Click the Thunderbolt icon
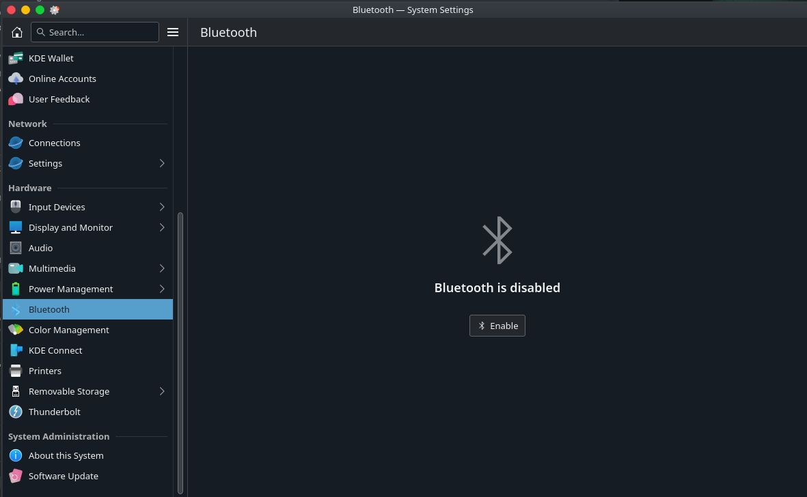This screenshot has height=497, width=807. 16,412
